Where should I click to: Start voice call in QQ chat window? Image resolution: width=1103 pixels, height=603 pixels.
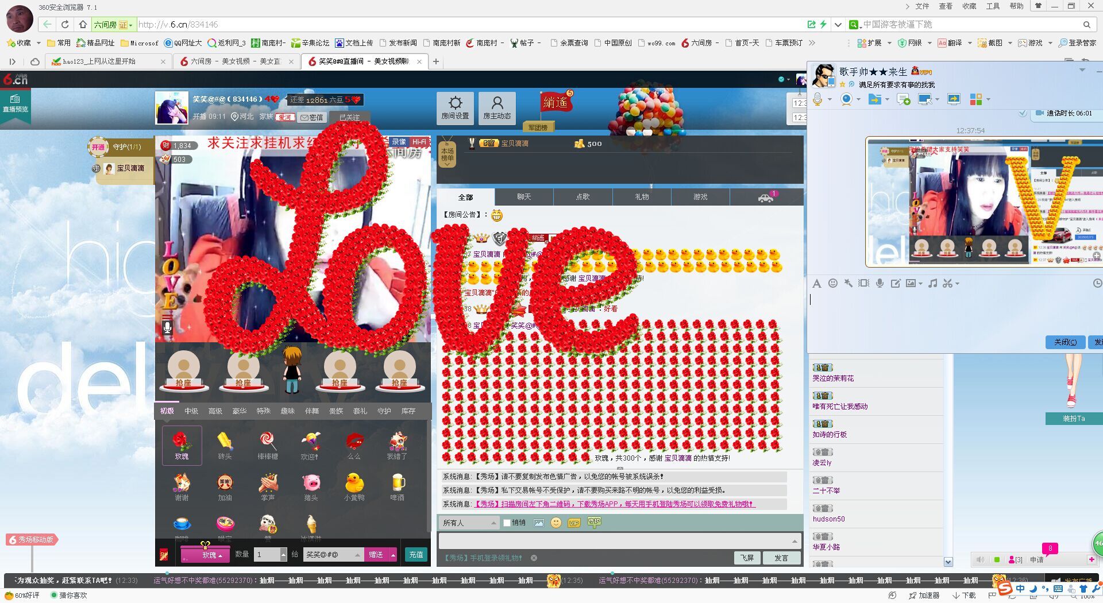[x=817, y=99]
